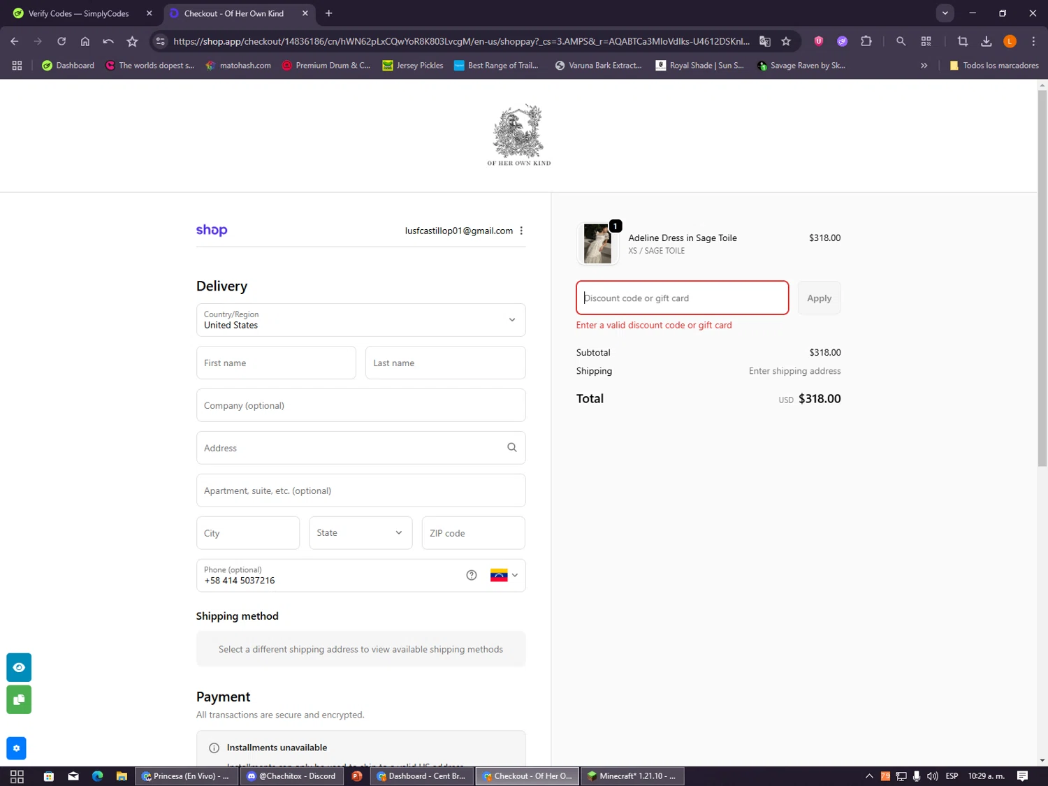
Task: Open the apps grid in bookmarks bar
Action: 17,65
